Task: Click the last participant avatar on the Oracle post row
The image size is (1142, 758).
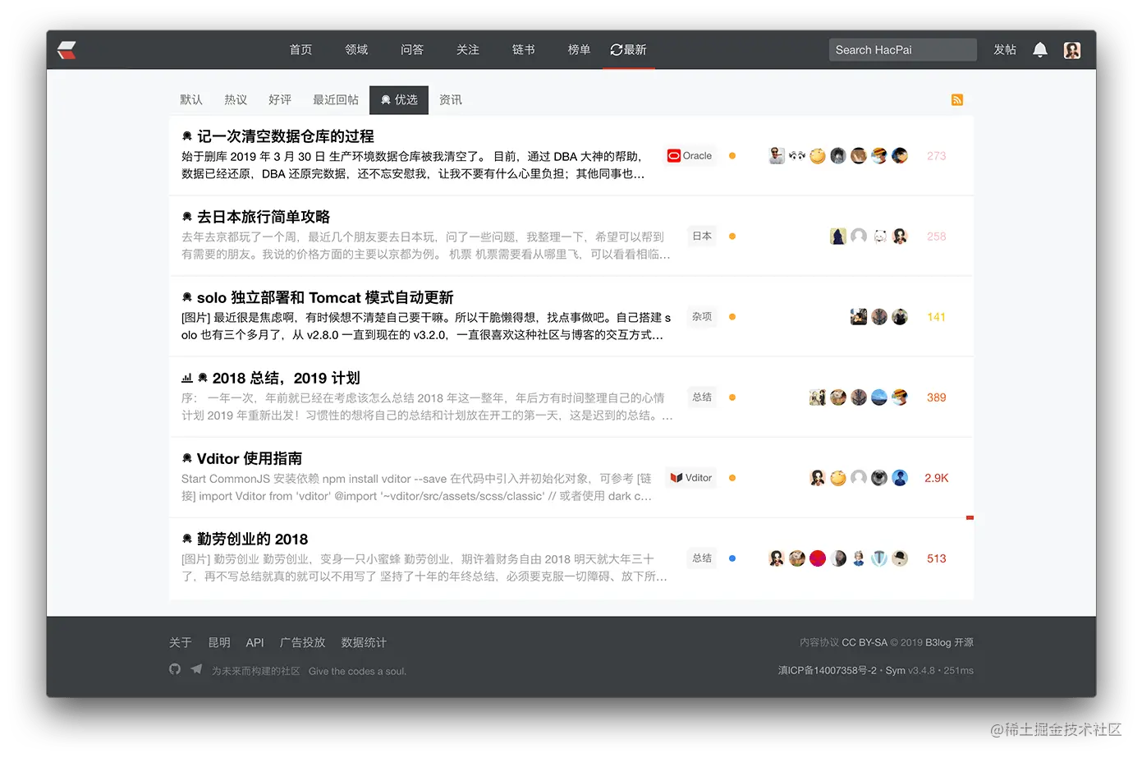Action: pyautogui.click(x=900, y=156)
